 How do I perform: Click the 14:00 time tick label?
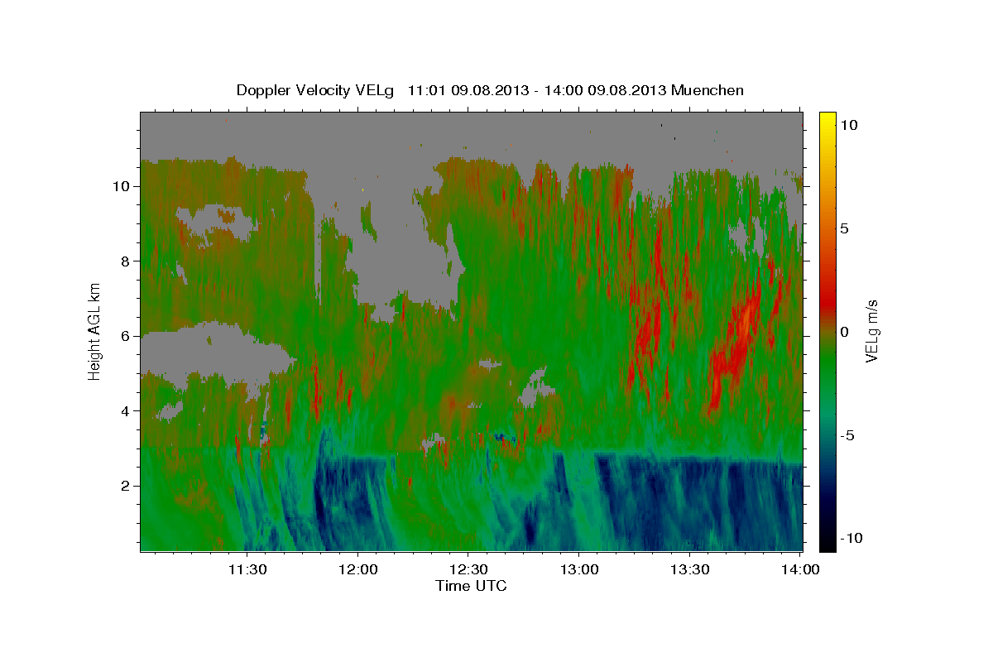point(800,569)
